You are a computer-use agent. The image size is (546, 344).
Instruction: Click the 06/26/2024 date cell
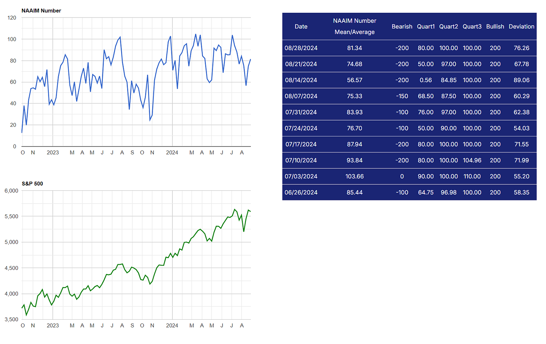point(301,193)
